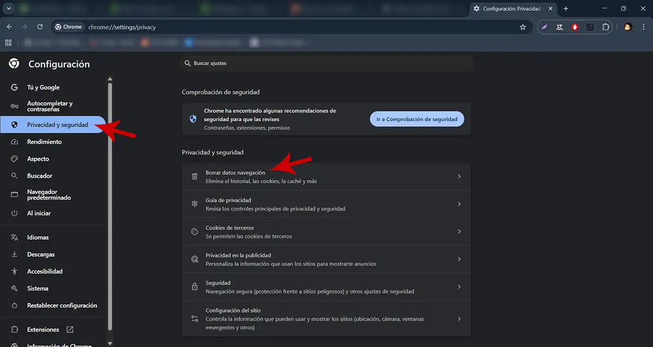Click the purple feather extension icon
Viewport: 653px width, 347px height.
(x=544, y=26)
